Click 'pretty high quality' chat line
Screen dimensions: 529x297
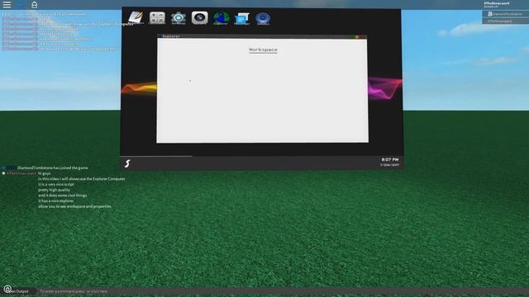[54, 190]
